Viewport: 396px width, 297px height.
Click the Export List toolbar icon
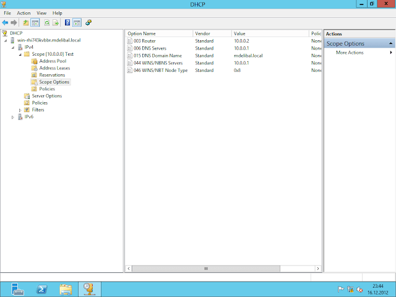tap(56, 23)
